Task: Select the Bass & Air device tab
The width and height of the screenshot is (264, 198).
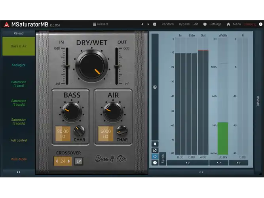Action: tap(19, 46)
